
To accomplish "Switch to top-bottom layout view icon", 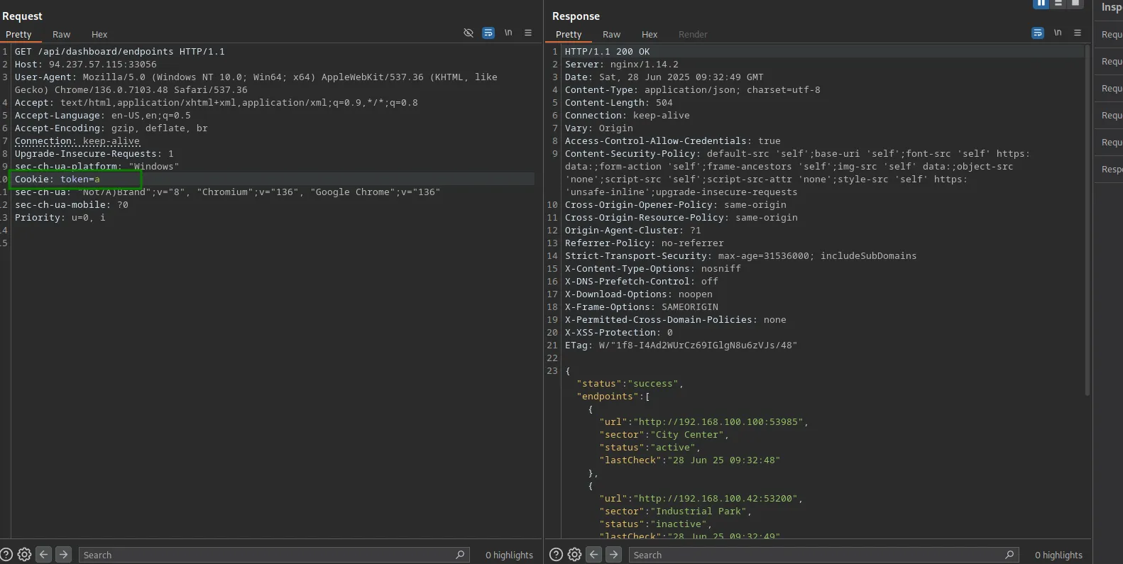I will point(1058,4).
